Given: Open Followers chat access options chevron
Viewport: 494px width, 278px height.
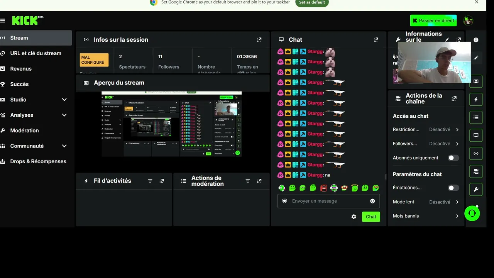Looking at the screenshot, I should point(457,144).
